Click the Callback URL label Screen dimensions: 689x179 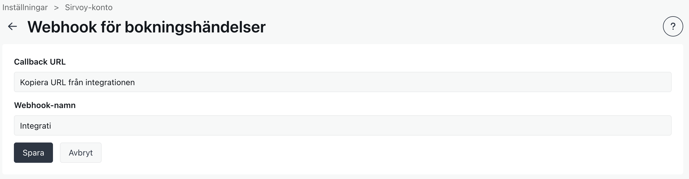point(40,62)
